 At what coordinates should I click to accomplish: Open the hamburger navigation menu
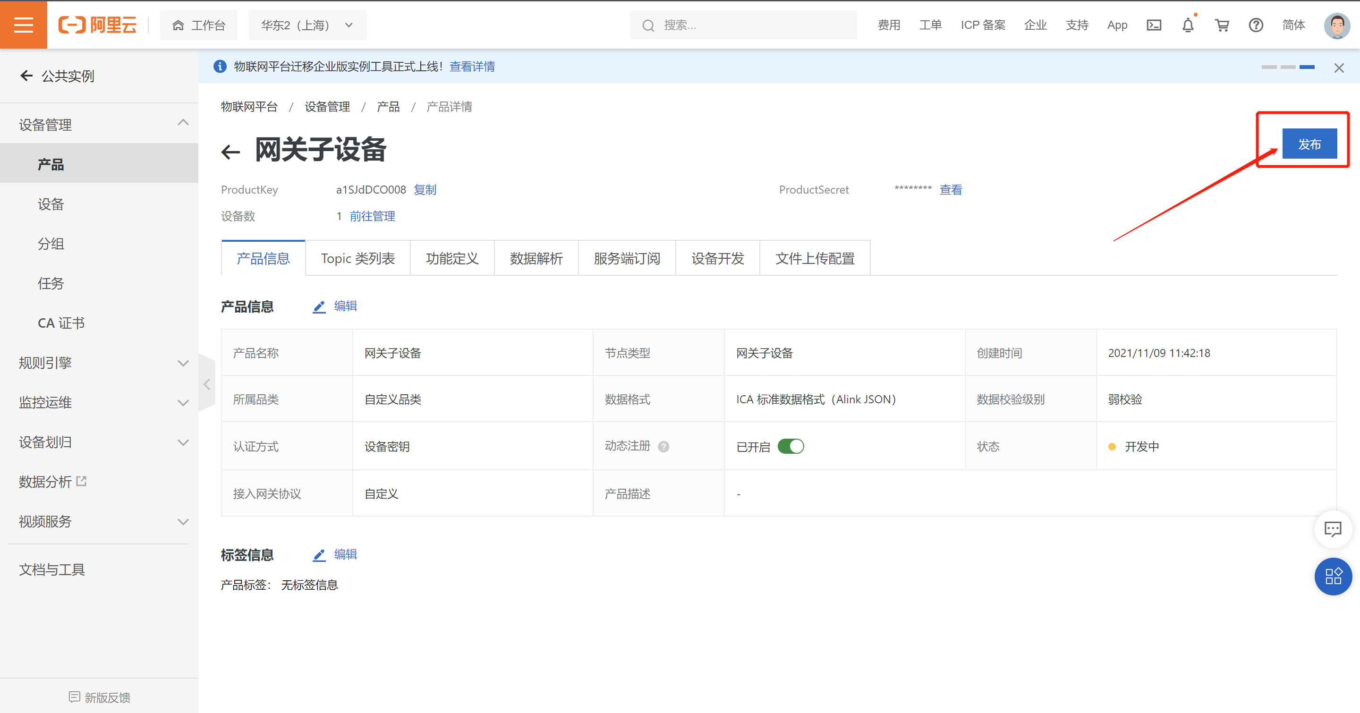point(23,25)
